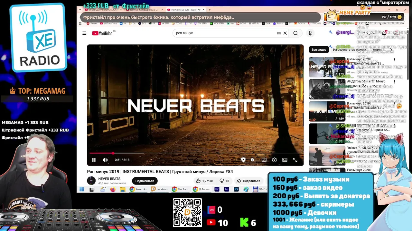The image size is (412, 231).
Task: Open options menu for 'Рэп минус 2019' recommendation
Action: tap(394, 104)
